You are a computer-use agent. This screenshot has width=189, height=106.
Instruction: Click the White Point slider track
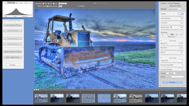pos(172,46)
